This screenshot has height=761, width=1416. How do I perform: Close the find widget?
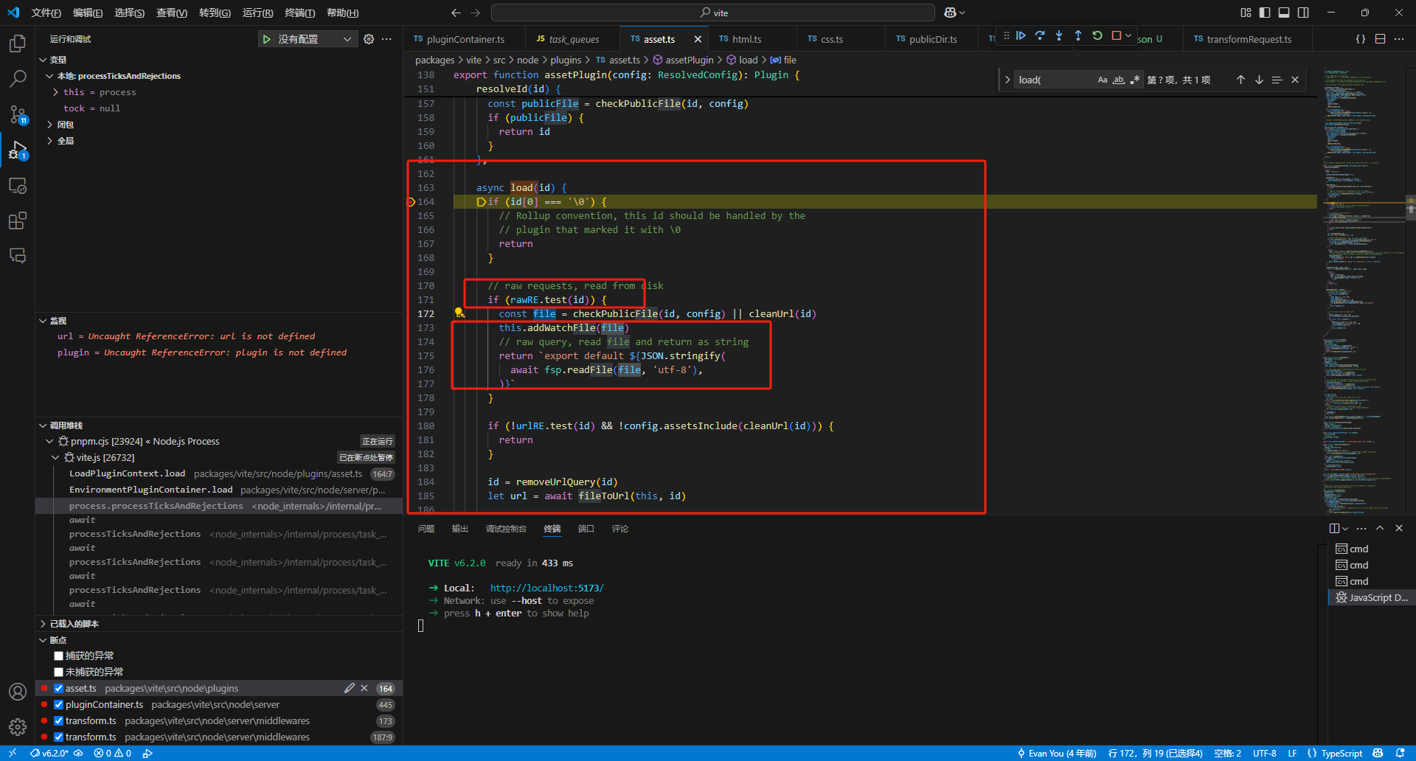[1295, 80]
